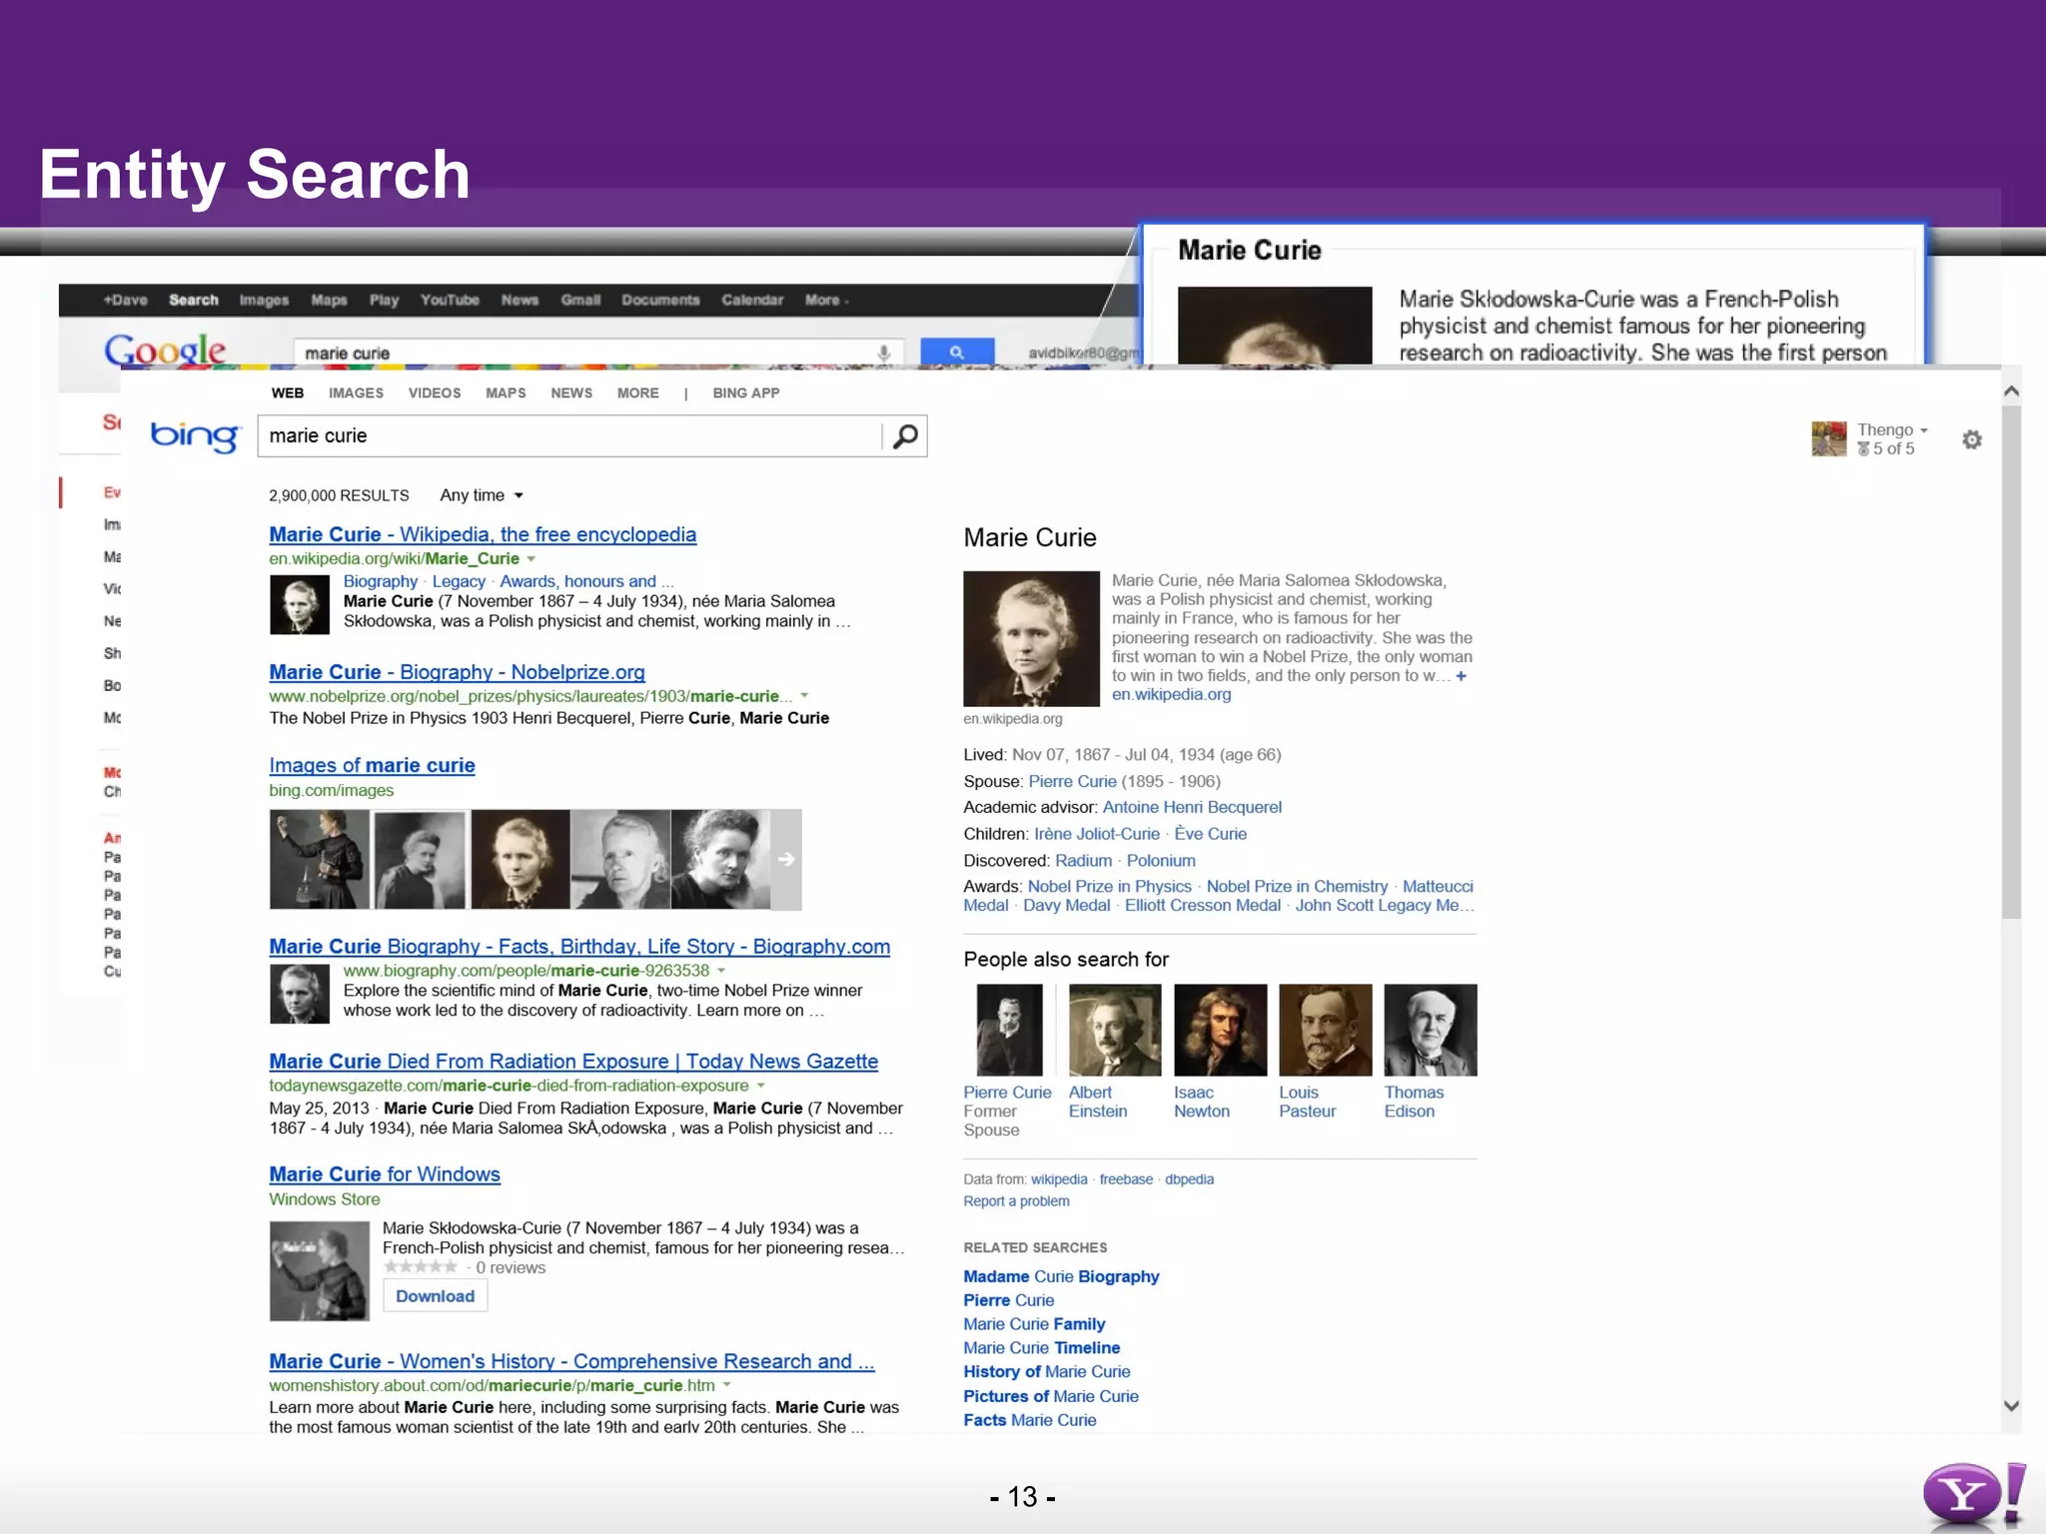Click the Bing logo
The image size is (2046, 1534).
195,436
